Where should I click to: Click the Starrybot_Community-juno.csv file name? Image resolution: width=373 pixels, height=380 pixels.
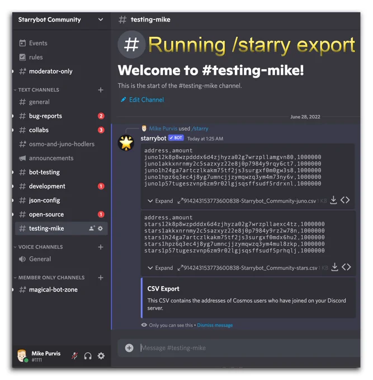[x=250, y=201]
